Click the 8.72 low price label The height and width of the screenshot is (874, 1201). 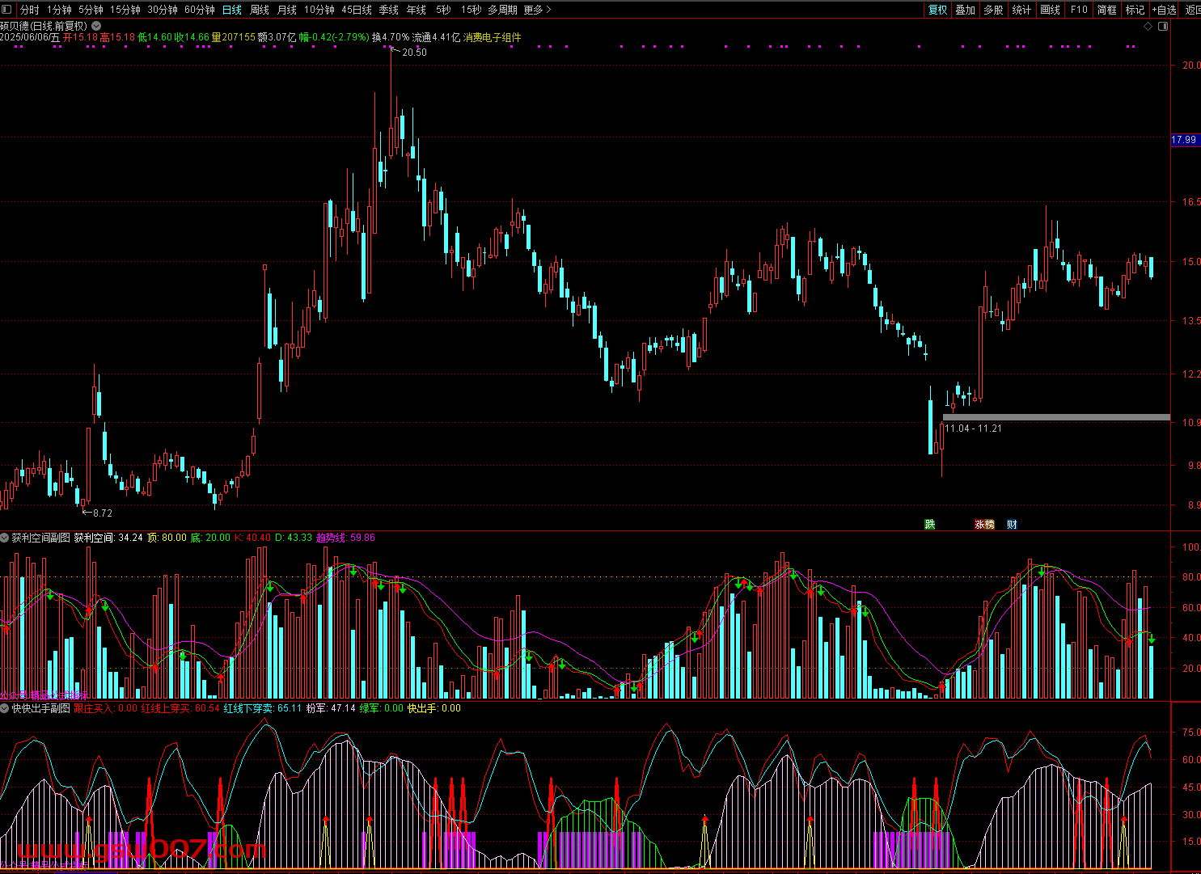click(x=103, y=513)
